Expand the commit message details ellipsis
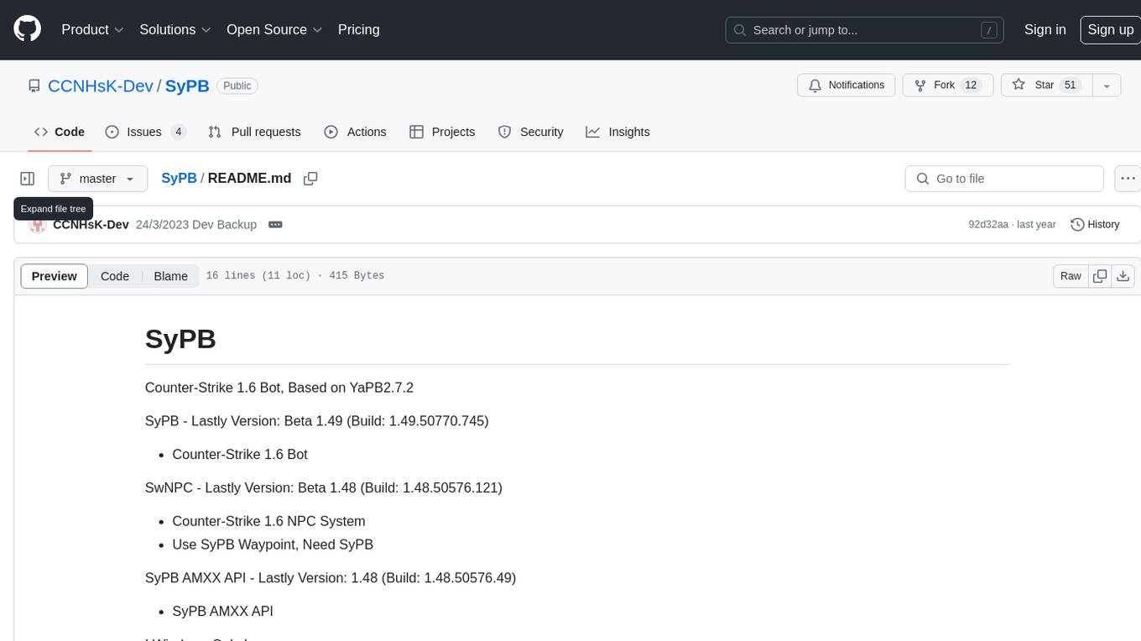 (275, 225)
